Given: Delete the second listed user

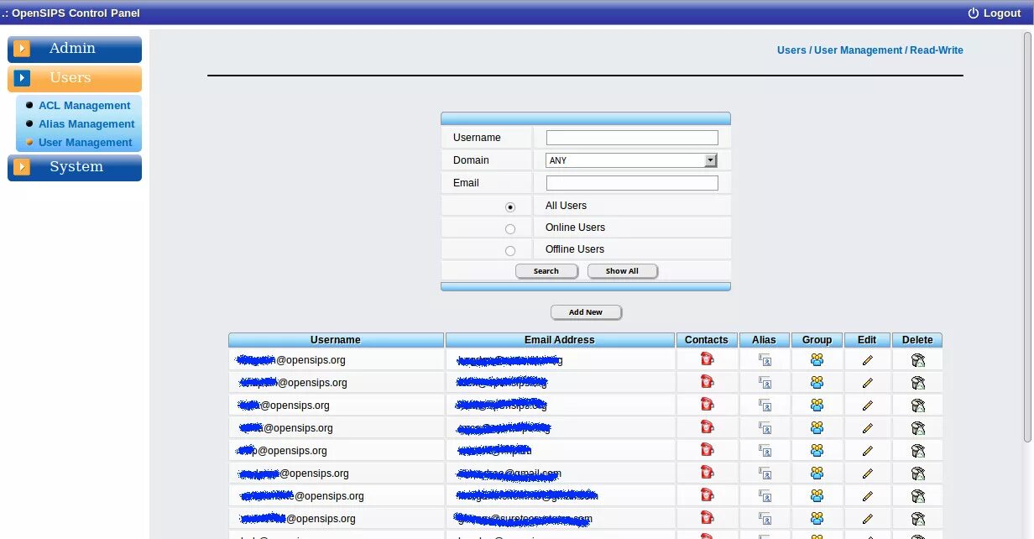Looking at the screenshot, I should 918,383.
